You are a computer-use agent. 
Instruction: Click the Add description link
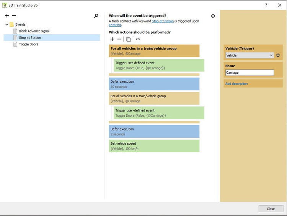pyautogui.click(x=236, y=84)
